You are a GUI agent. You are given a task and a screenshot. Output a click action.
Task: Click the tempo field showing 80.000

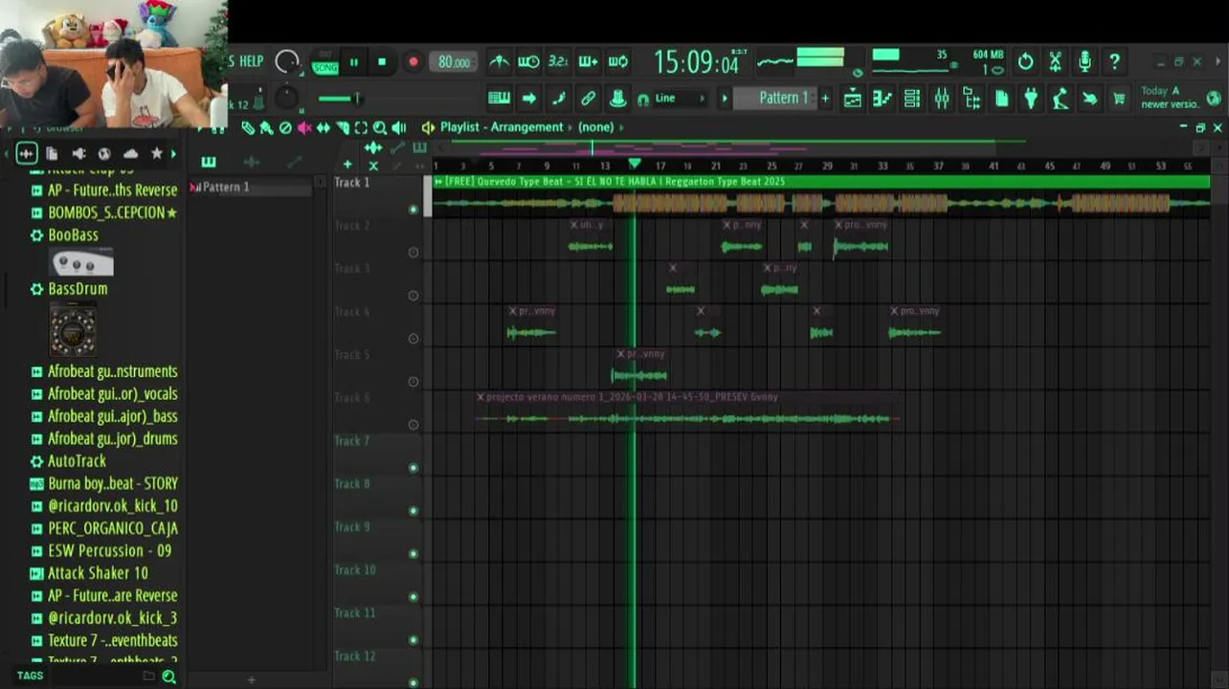click(454, 62)
